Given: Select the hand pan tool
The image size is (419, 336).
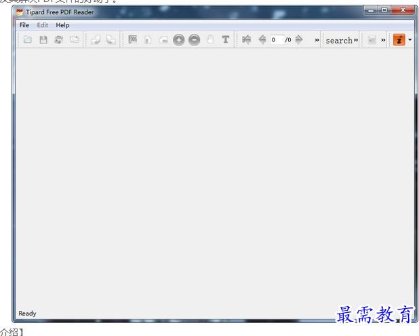Looking at the screenshot, I should pyautogui.click(x=210, y=39).
